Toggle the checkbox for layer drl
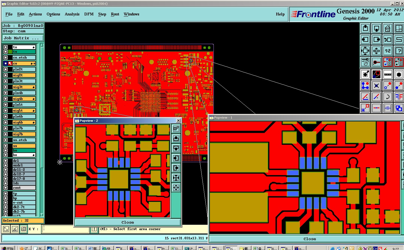The width and height of the screenshot is (404, 250). coord(6,161)
